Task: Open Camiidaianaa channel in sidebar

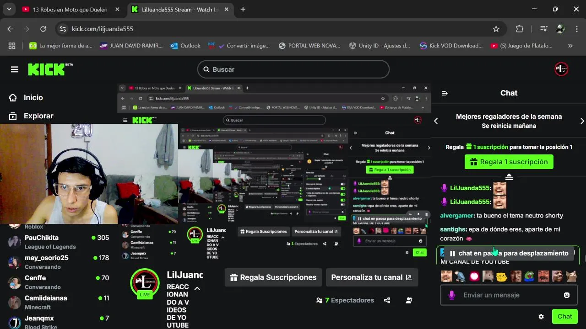Action: tap(59, 302)
